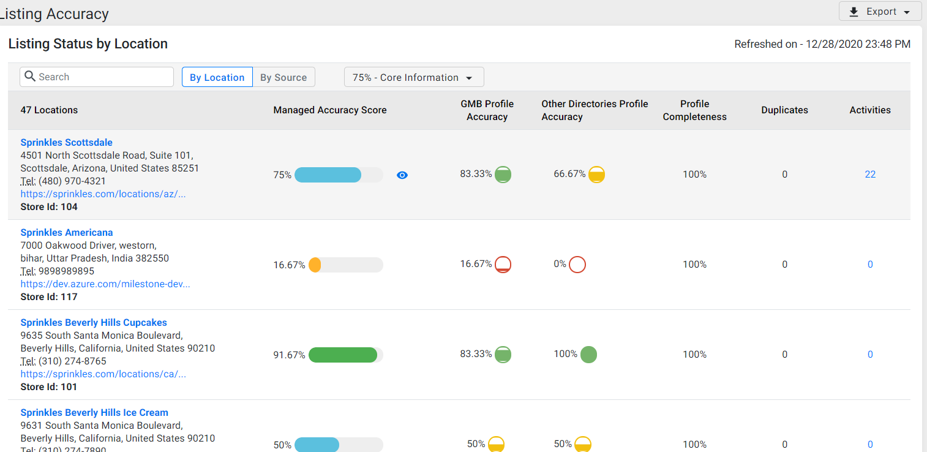Click empty red 0% accuracy circle icon
The width and height of the screenshot is (927, 452).
click(x=577, y=265)
